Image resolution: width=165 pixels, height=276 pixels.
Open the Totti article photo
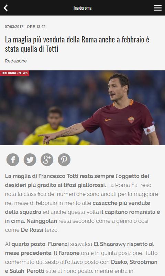(x=82, y=108)
